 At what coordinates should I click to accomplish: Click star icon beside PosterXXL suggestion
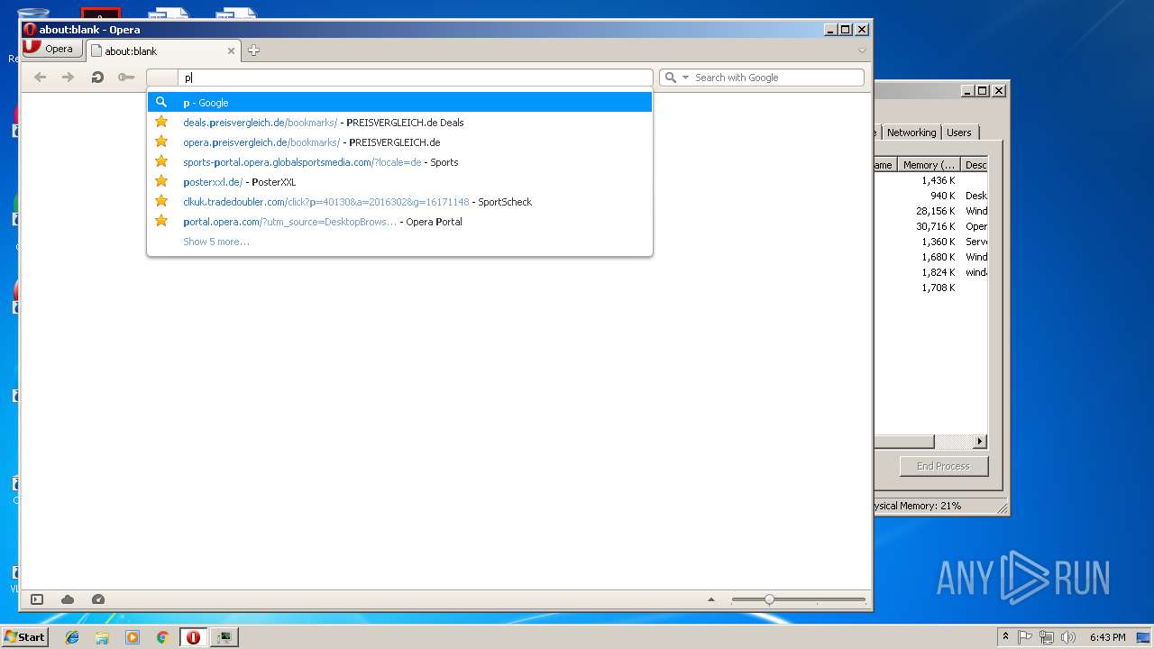161,181
